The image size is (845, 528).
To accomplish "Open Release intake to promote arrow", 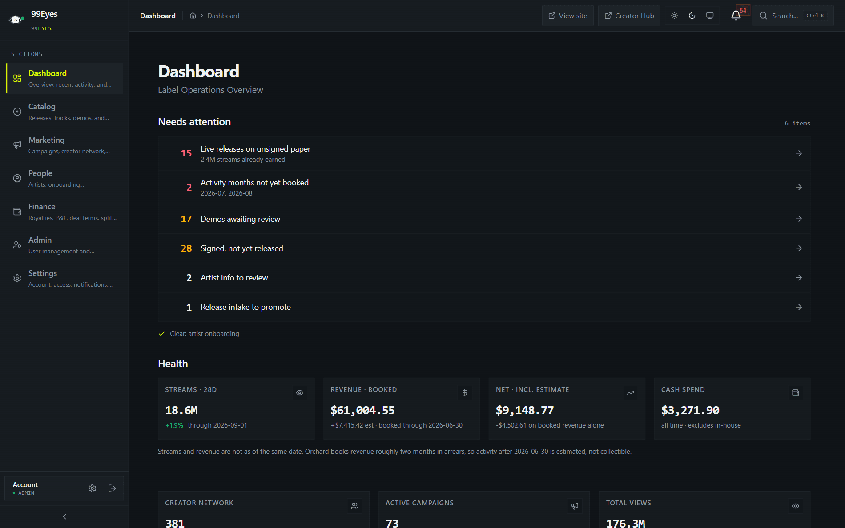I will tap(799, 307).
